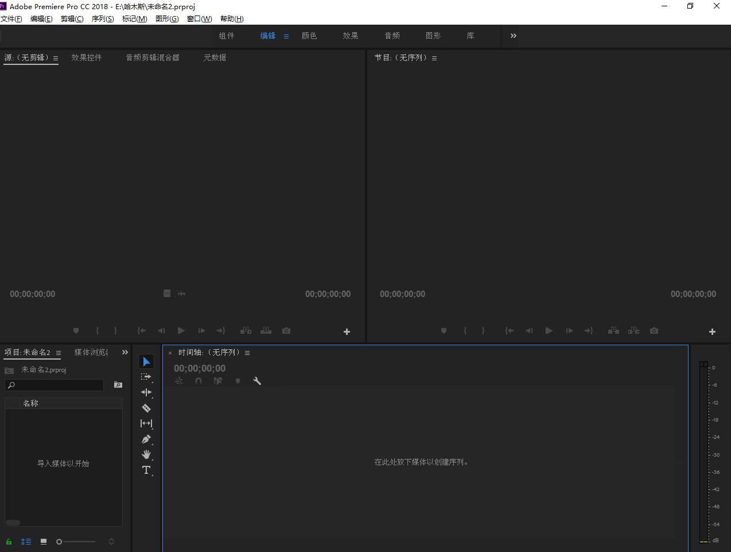Click the project panel search field

click(x=55, y=385)
